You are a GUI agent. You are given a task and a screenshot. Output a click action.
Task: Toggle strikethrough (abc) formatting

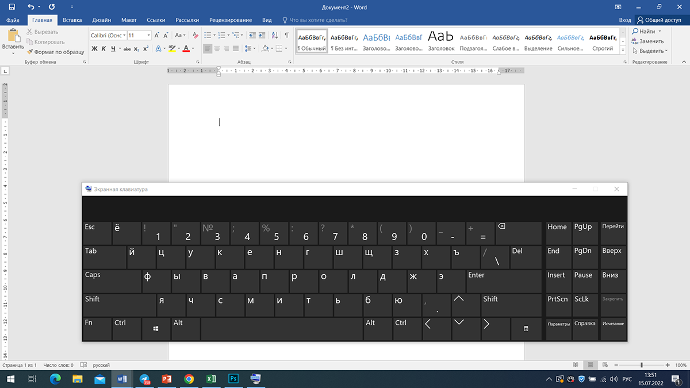pos(126,49)
